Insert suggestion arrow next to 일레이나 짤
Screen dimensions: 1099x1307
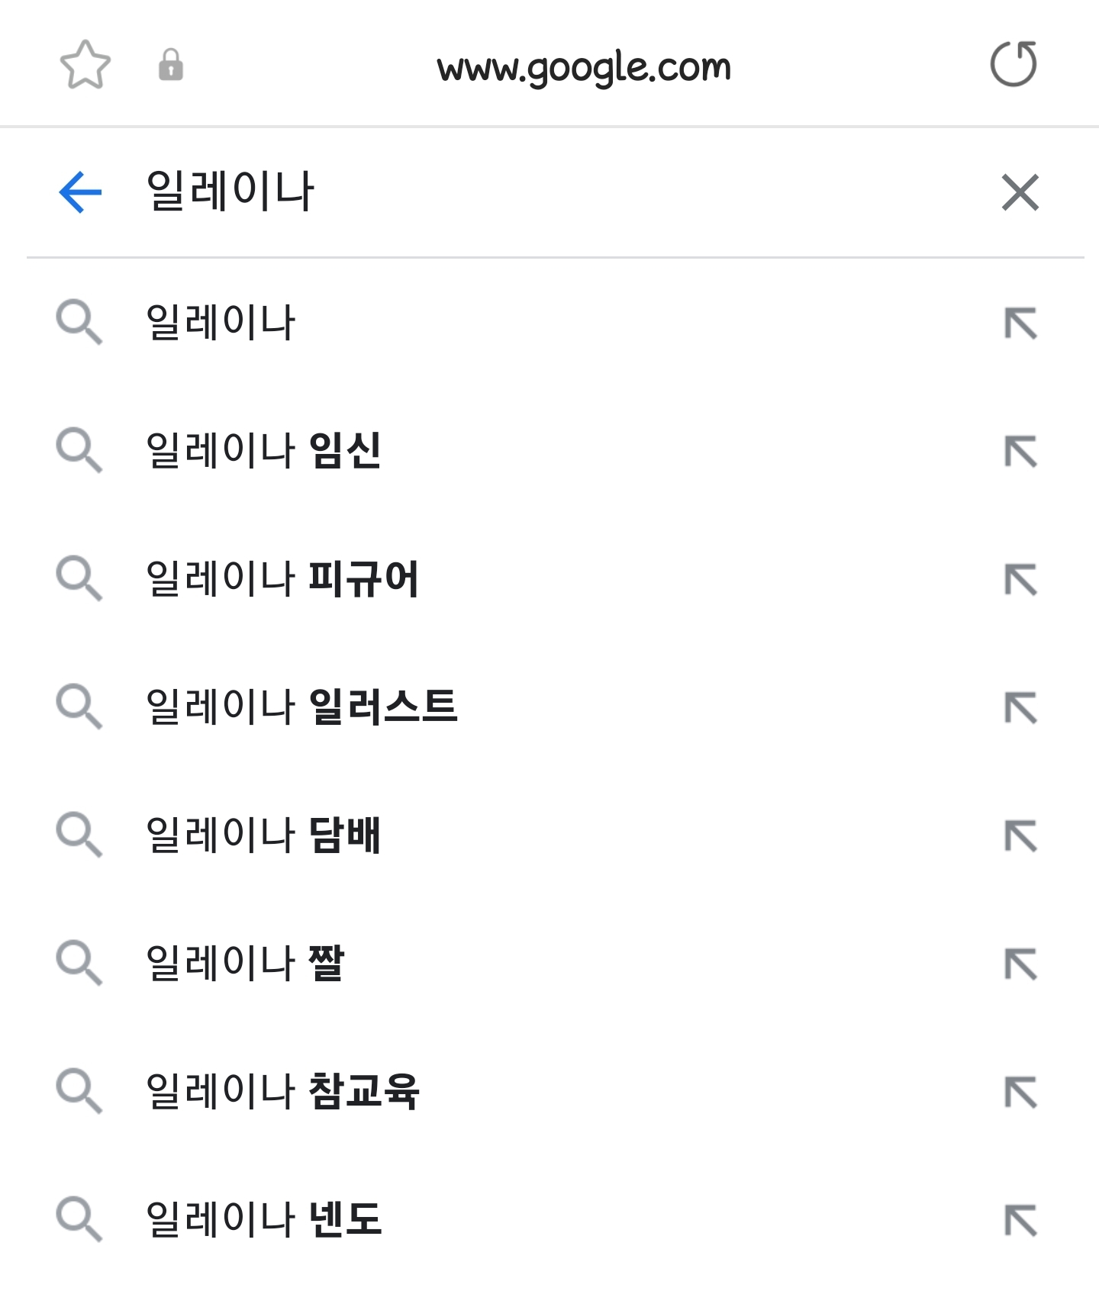coord(1020,964)
